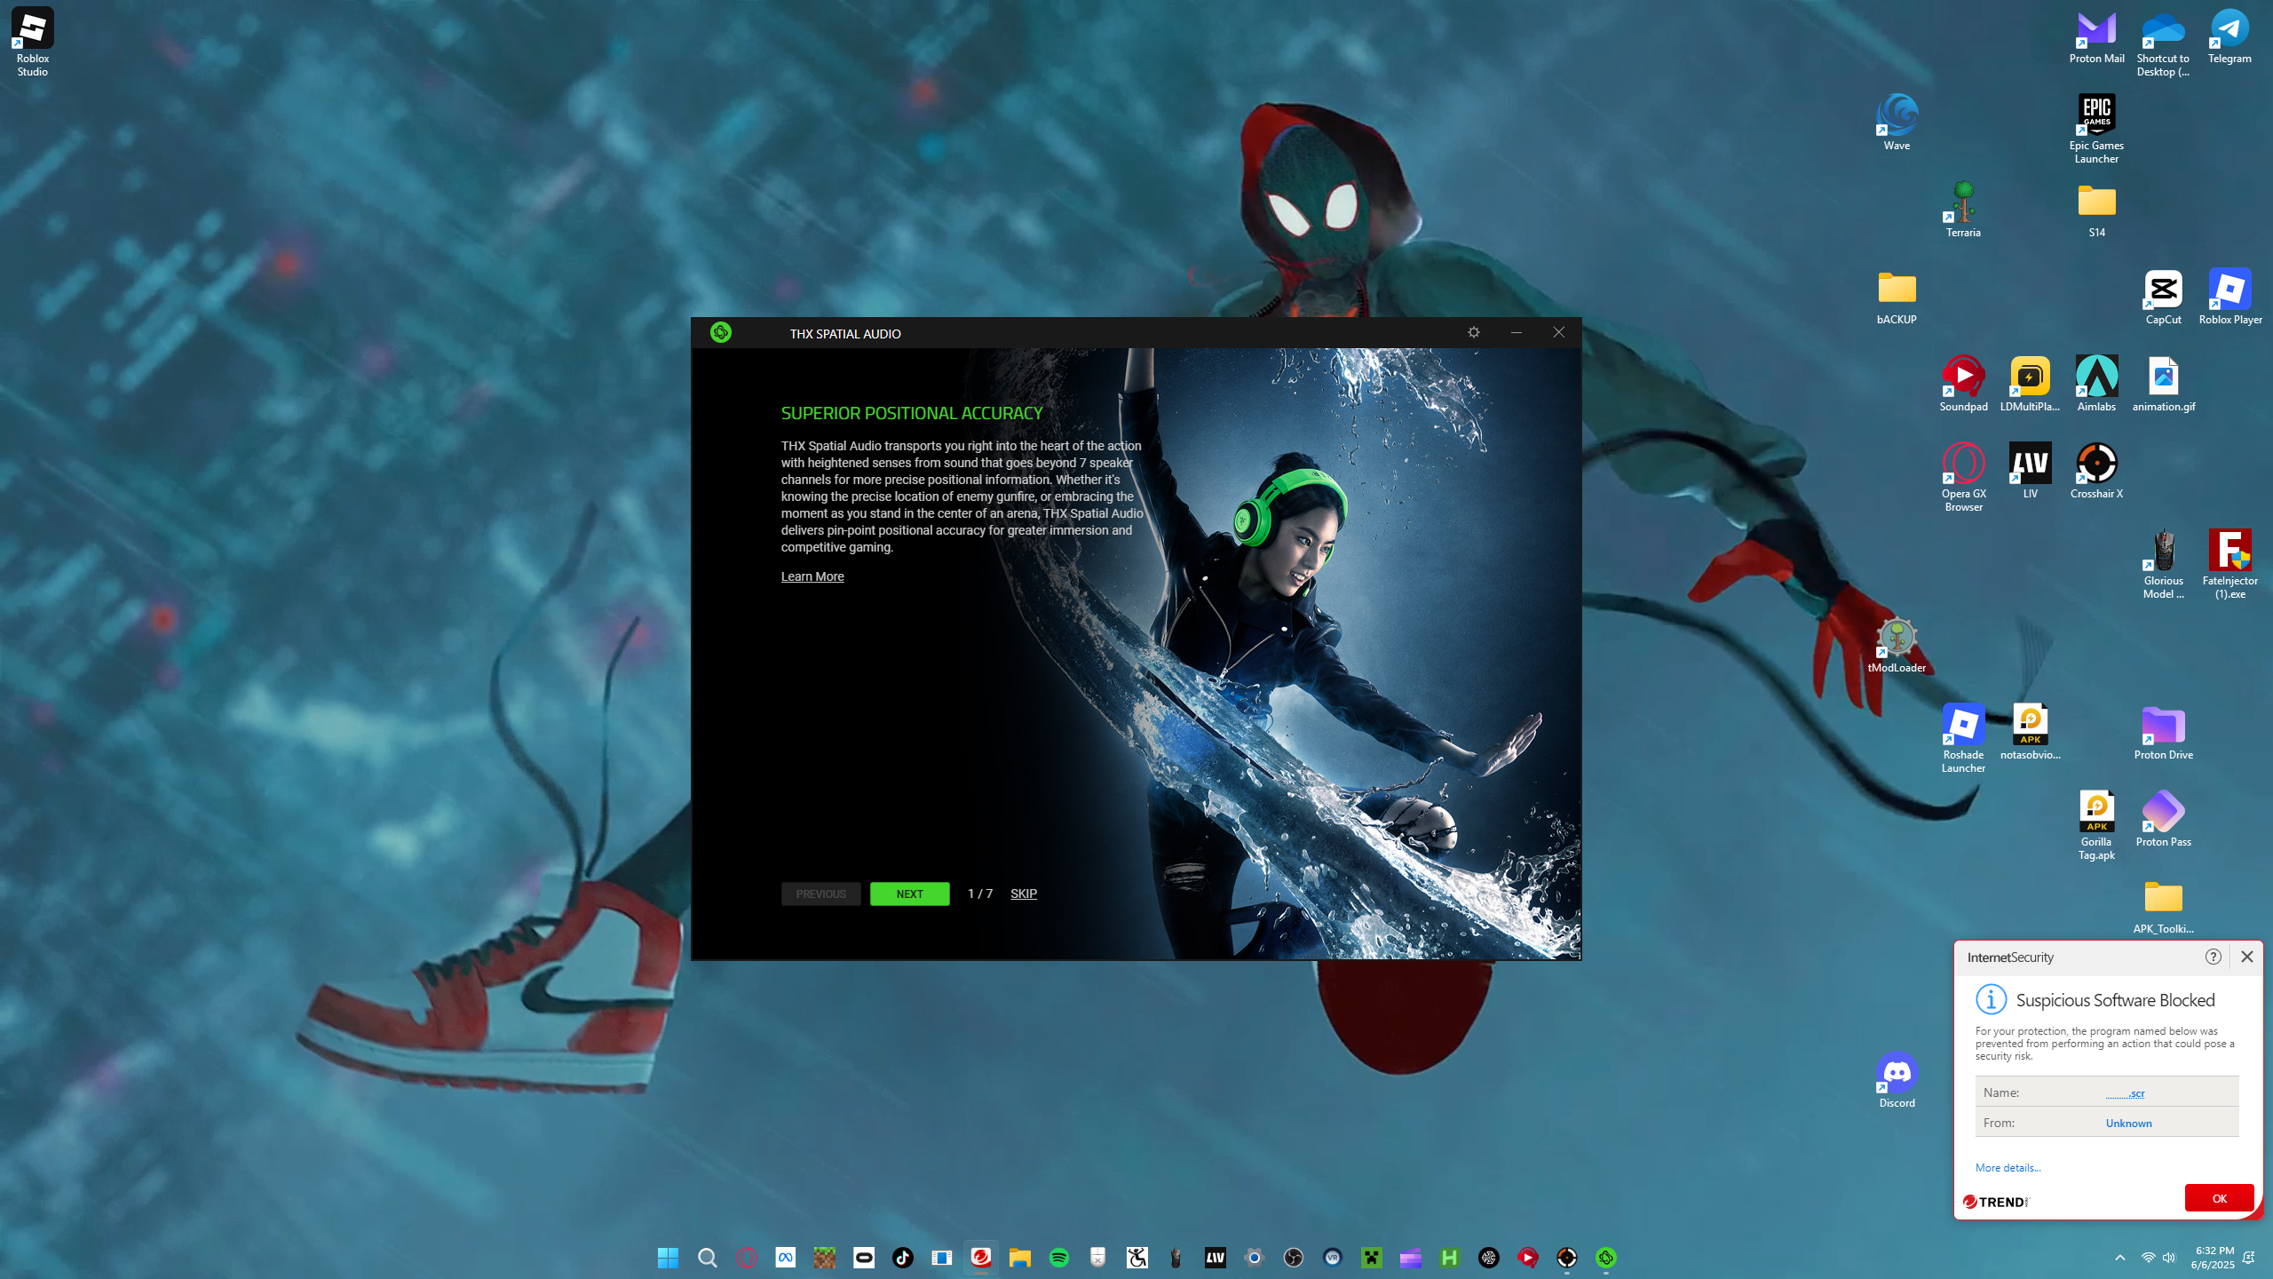Open the Wi-Fi network tray icon
The image size is (2273, 1279).
pyautogui.click(x=2148, y=1258)
